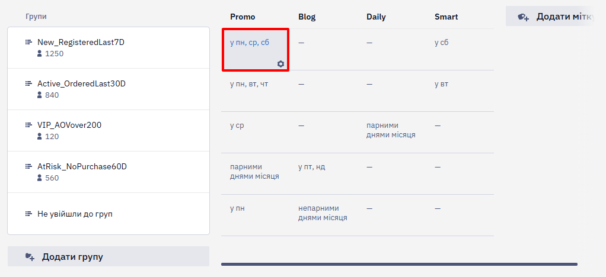Image resolution: width=606 pixels, height=277 pixels.
Task: Select the VIP_AOVover200 group row
Action: coord(109,130)
